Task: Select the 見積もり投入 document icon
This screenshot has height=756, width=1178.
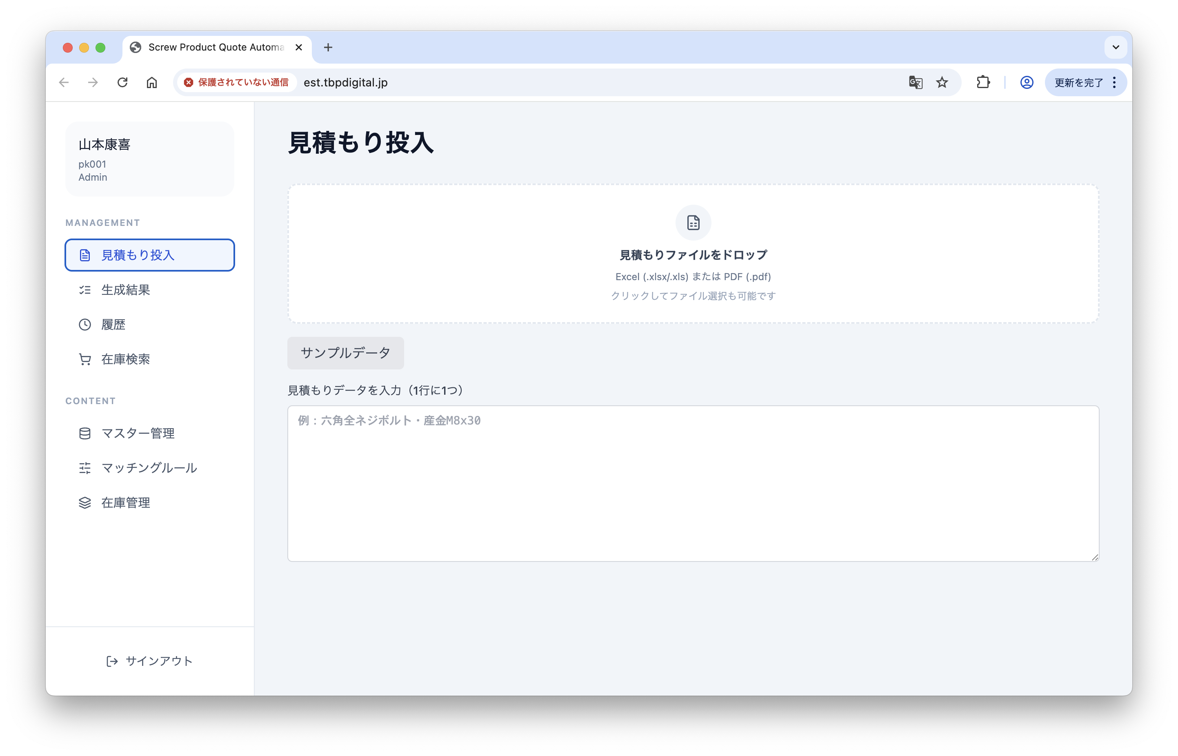Action: pos(85,255)
